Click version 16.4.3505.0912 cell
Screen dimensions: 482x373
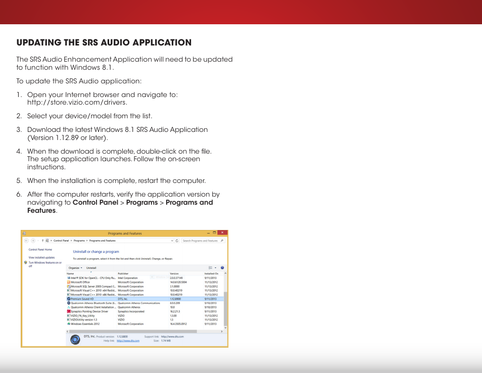(178, 324)
